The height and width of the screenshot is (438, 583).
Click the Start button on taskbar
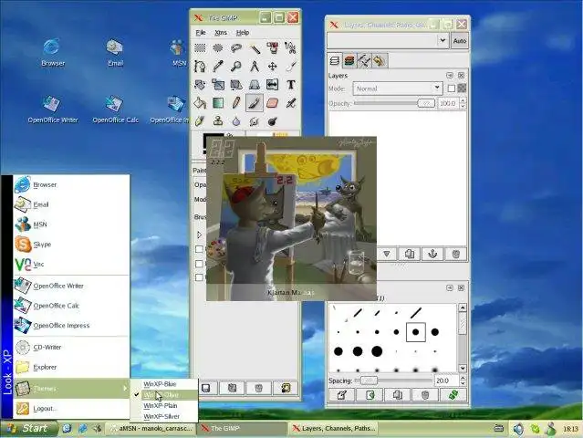[29, 428]
